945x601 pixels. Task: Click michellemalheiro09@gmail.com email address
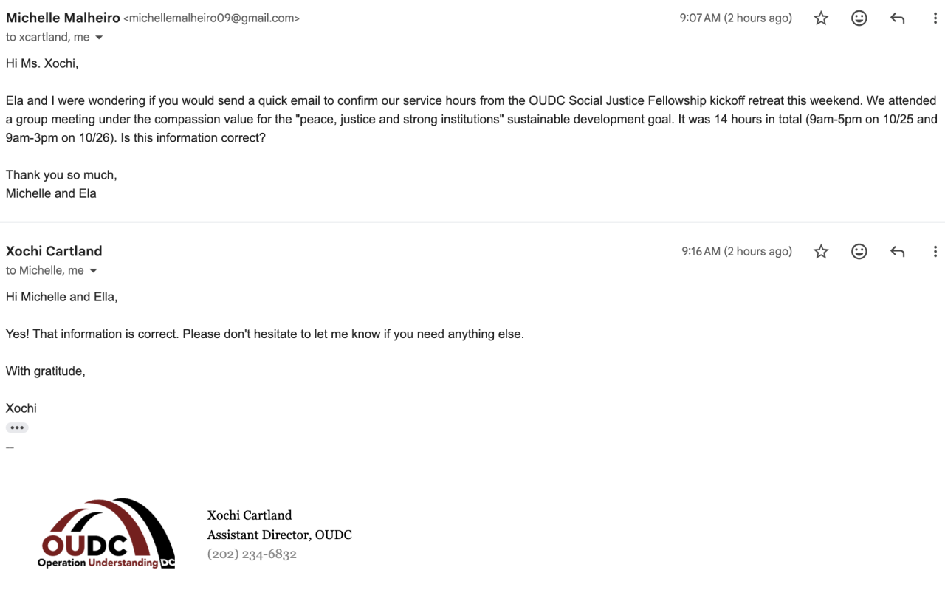(x=212, y=18)
